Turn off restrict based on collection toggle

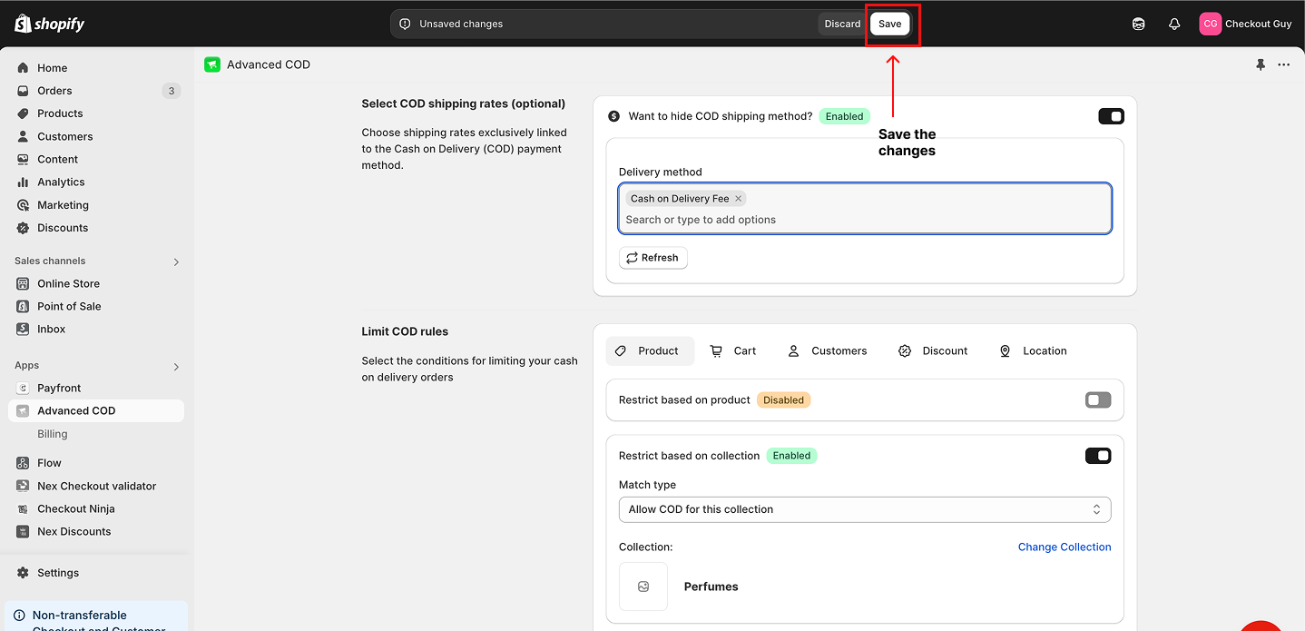coord(1098,456)
